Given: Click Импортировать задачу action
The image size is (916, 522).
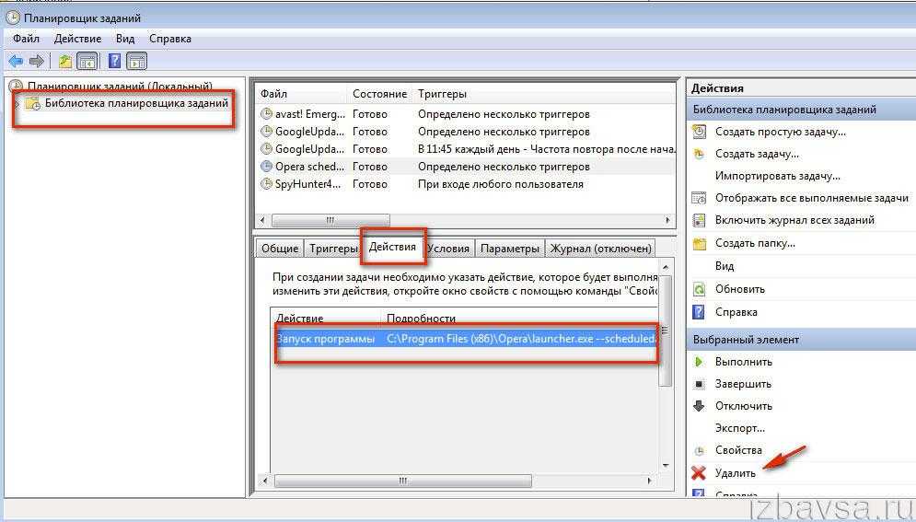Looking at the screenshot, I should [777, 176].
